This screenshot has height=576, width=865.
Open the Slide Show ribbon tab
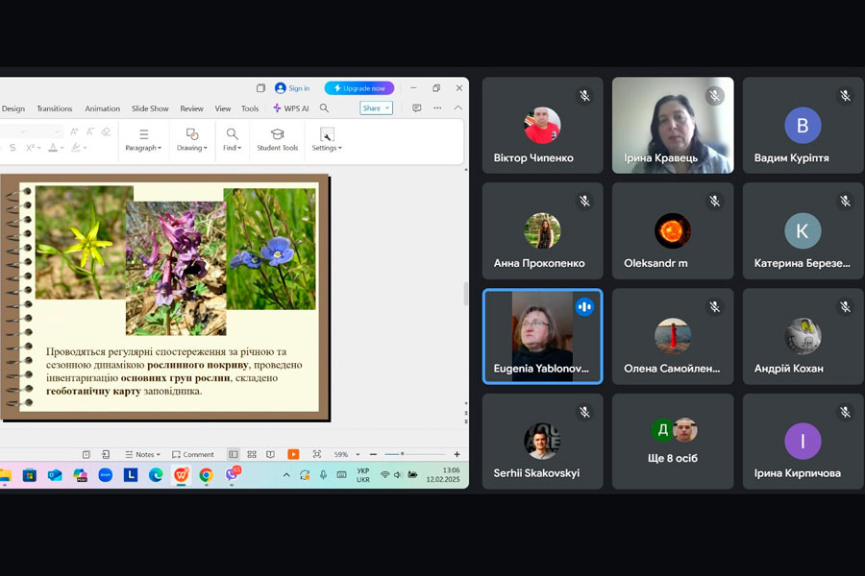(150, 108)
